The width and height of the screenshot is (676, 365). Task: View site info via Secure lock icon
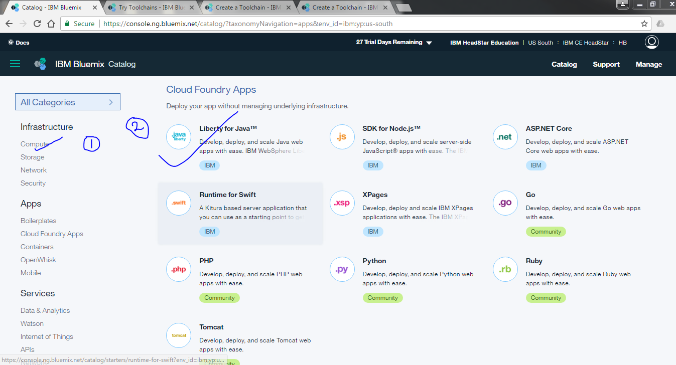click(x=67, y=24)
